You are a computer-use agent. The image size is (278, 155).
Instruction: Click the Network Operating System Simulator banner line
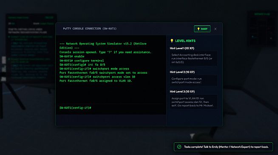click(103, 46)
